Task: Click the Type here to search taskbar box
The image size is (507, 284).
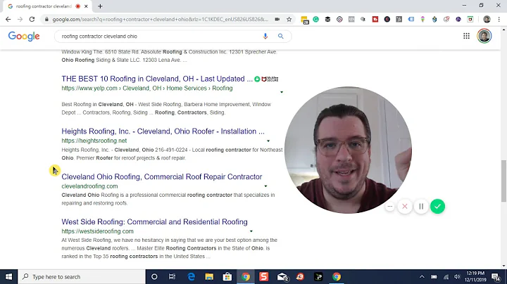Action: click(x=82, y=277)
